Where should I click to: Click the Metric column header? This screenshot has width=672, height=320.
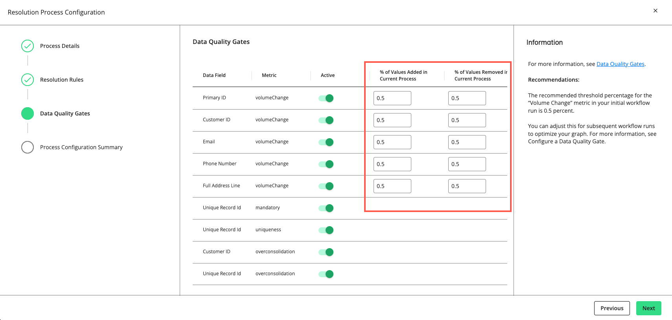(269, 75)
